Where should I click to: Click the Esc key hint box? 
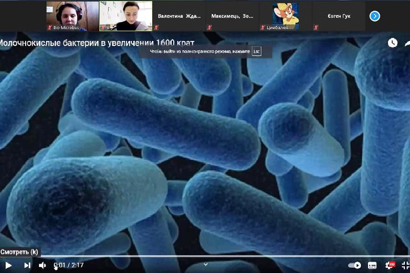257,51
